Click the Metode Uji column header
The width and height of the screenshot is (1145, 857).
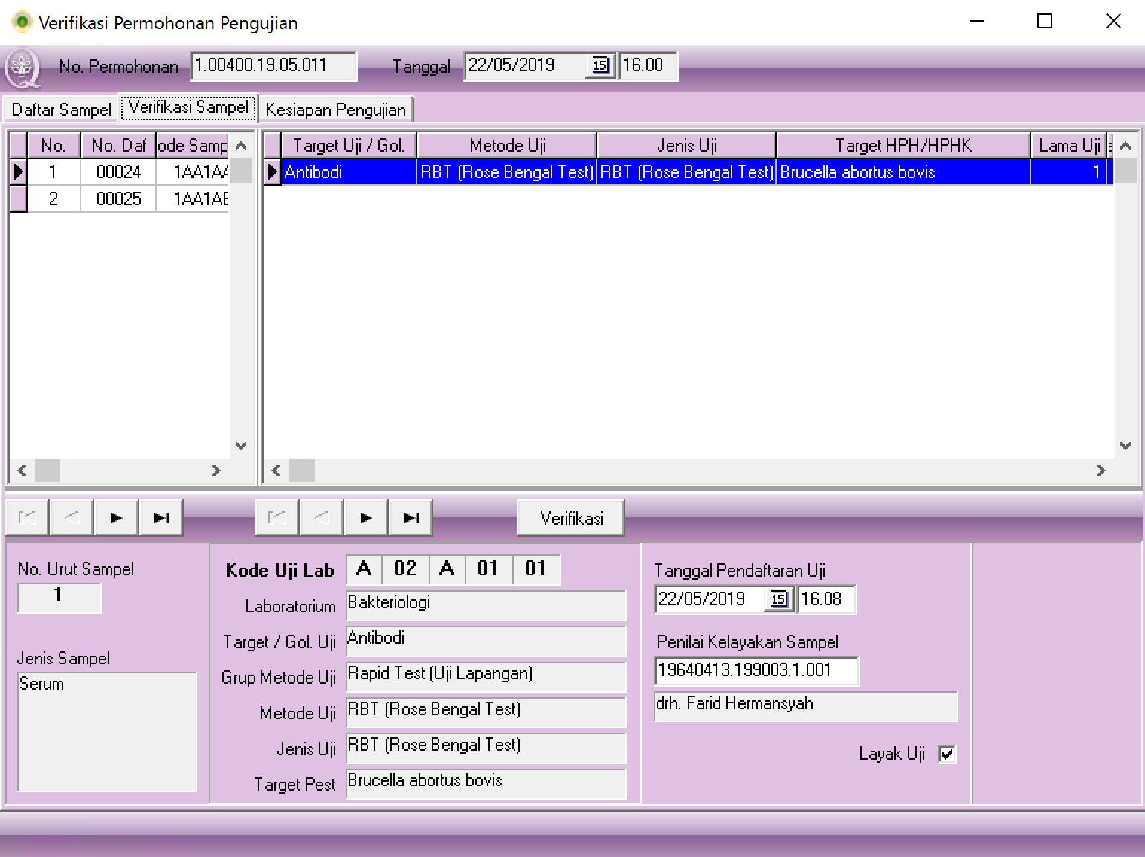tap(507, 146)
